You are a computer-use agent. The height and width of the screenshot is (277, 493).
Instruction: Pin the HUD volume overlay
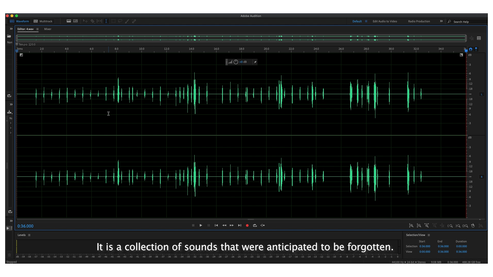(x=255, y=62)
